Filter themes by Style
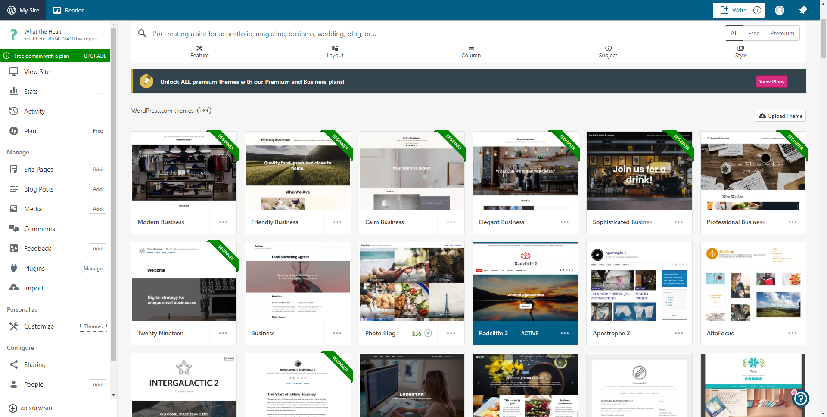 click(x=741, y=52)
